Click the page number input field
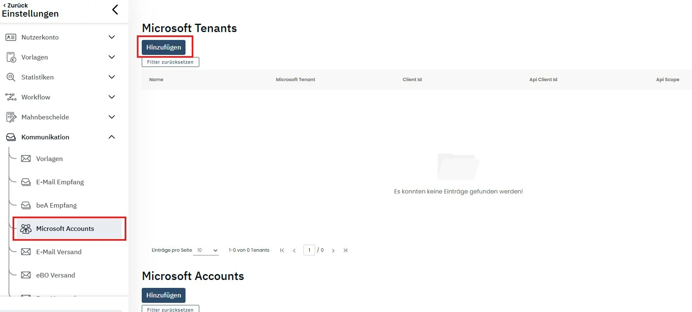 pyautogui.click(x=309, y=250)
